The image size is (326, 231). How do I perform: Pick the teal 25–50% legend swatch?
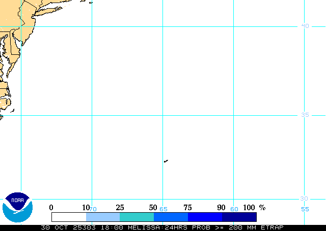[137, 217]
